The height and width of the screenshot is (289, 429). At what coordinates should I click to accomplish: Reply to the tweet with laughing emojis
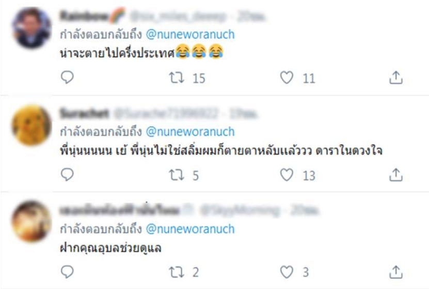[67, 77]
